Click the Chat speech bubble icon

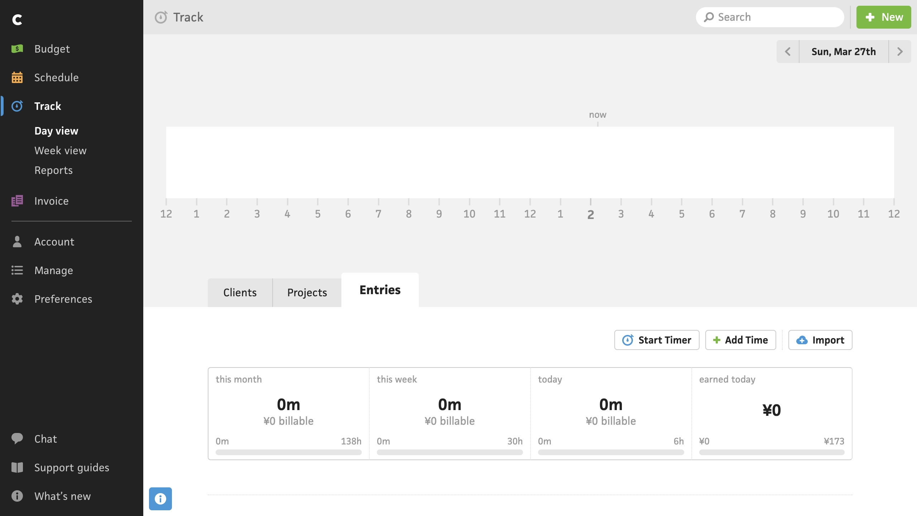(17, 439)
